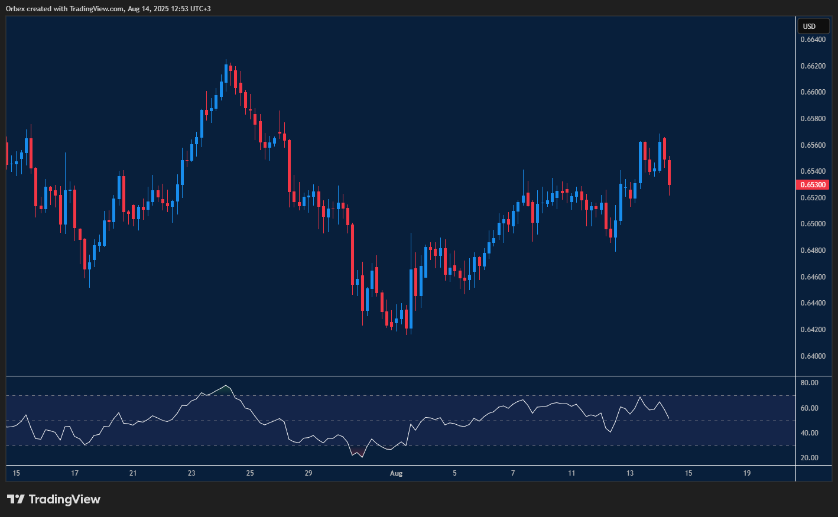
Task: Select the 23 date label on axis
Action: [x=191, y=473]
